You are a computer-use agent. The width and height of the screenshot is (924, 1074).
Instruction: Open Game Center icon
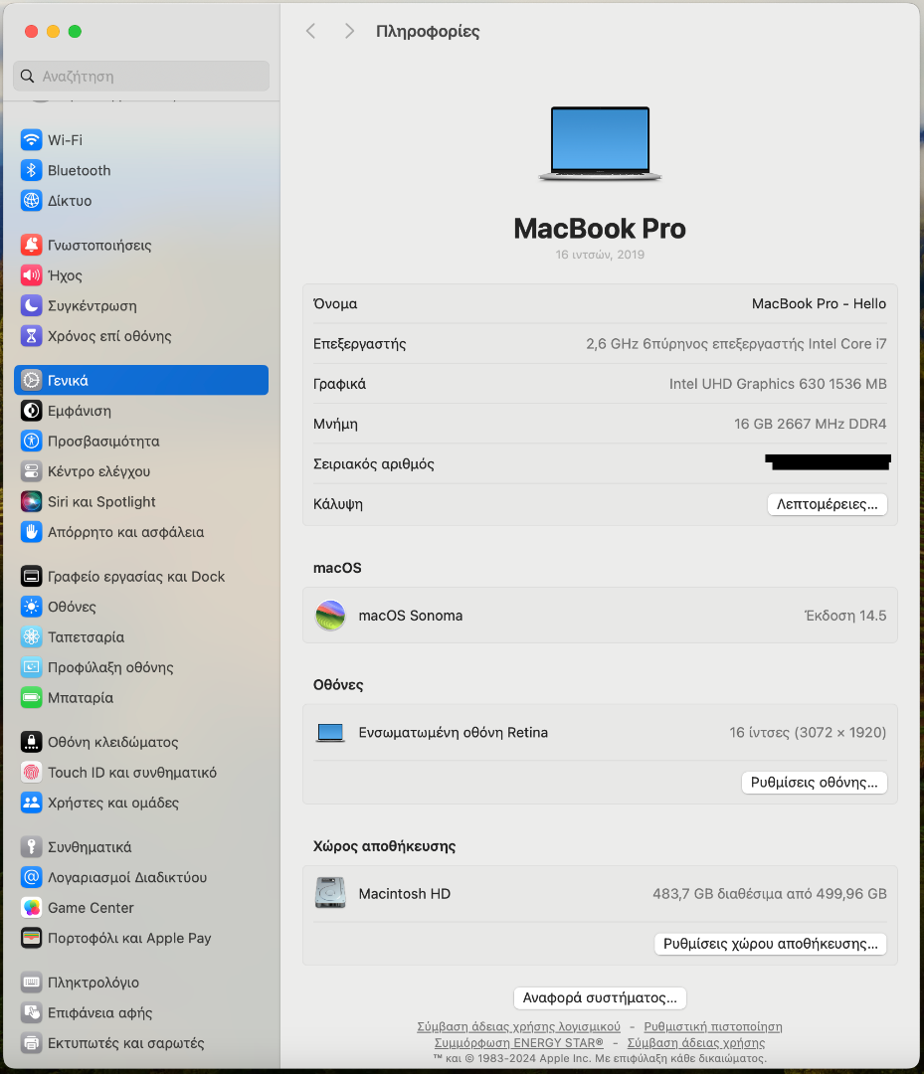click(x=31, y=908)
